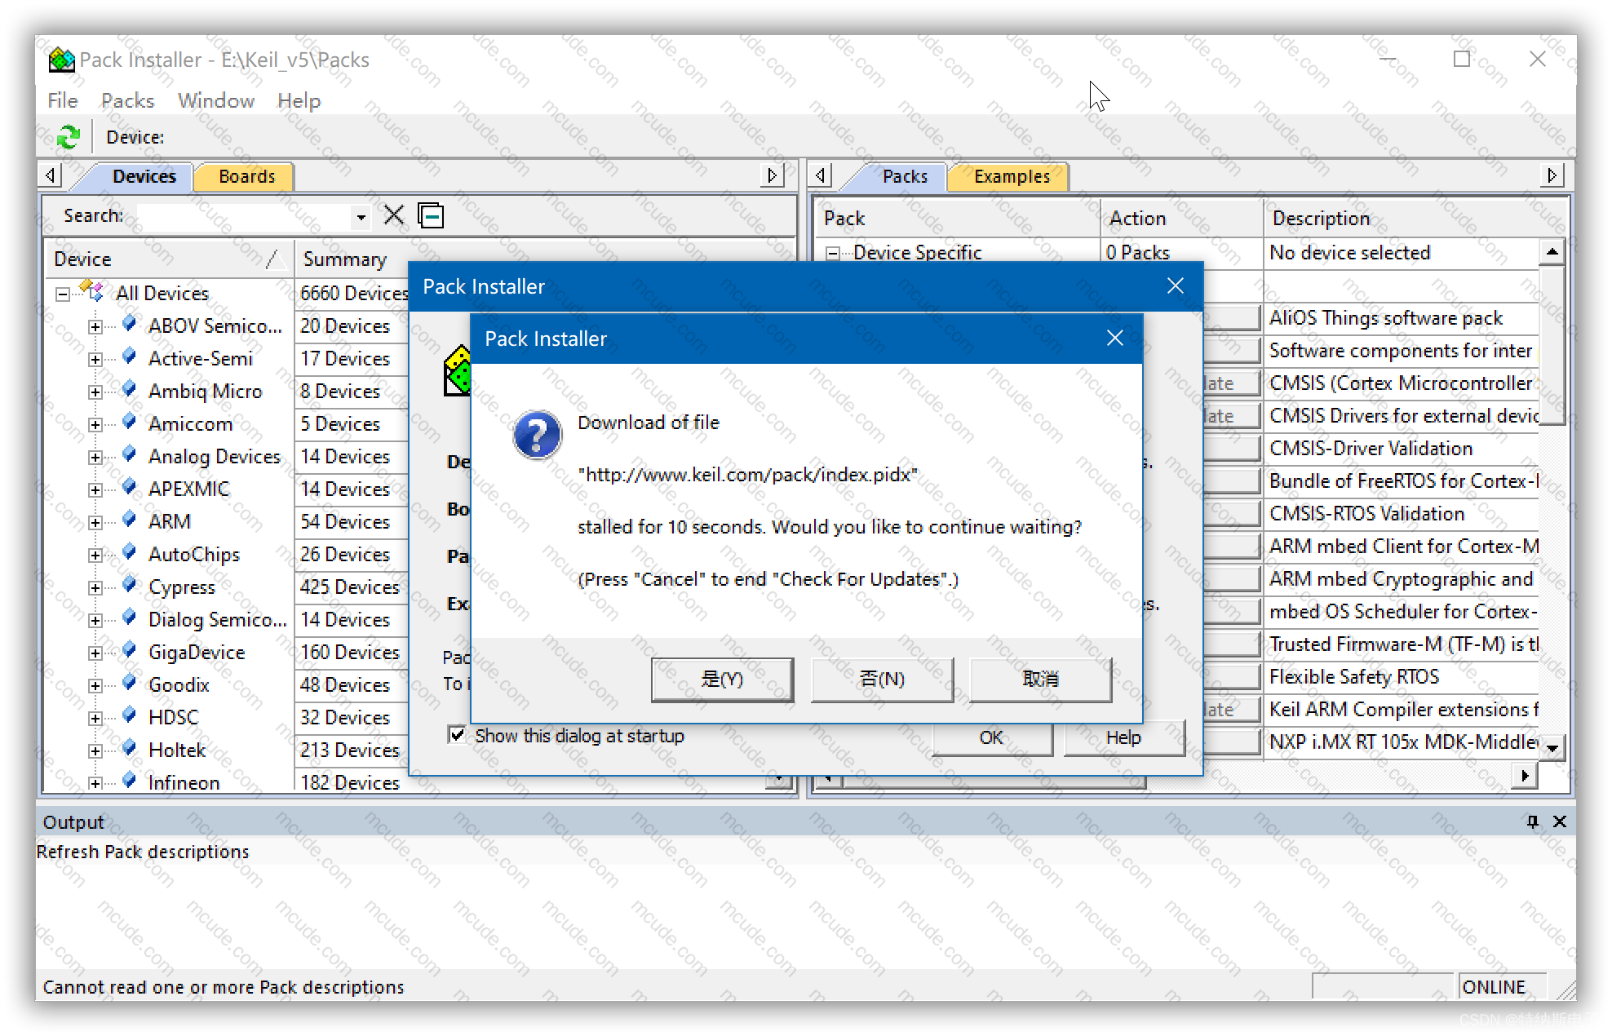The width and height of the screenshot is (1612, 1036).
Task: Switch to the Examples tab
Action: click(1011, 176)
